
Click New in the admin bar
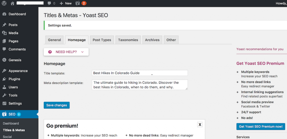point(68,3)
